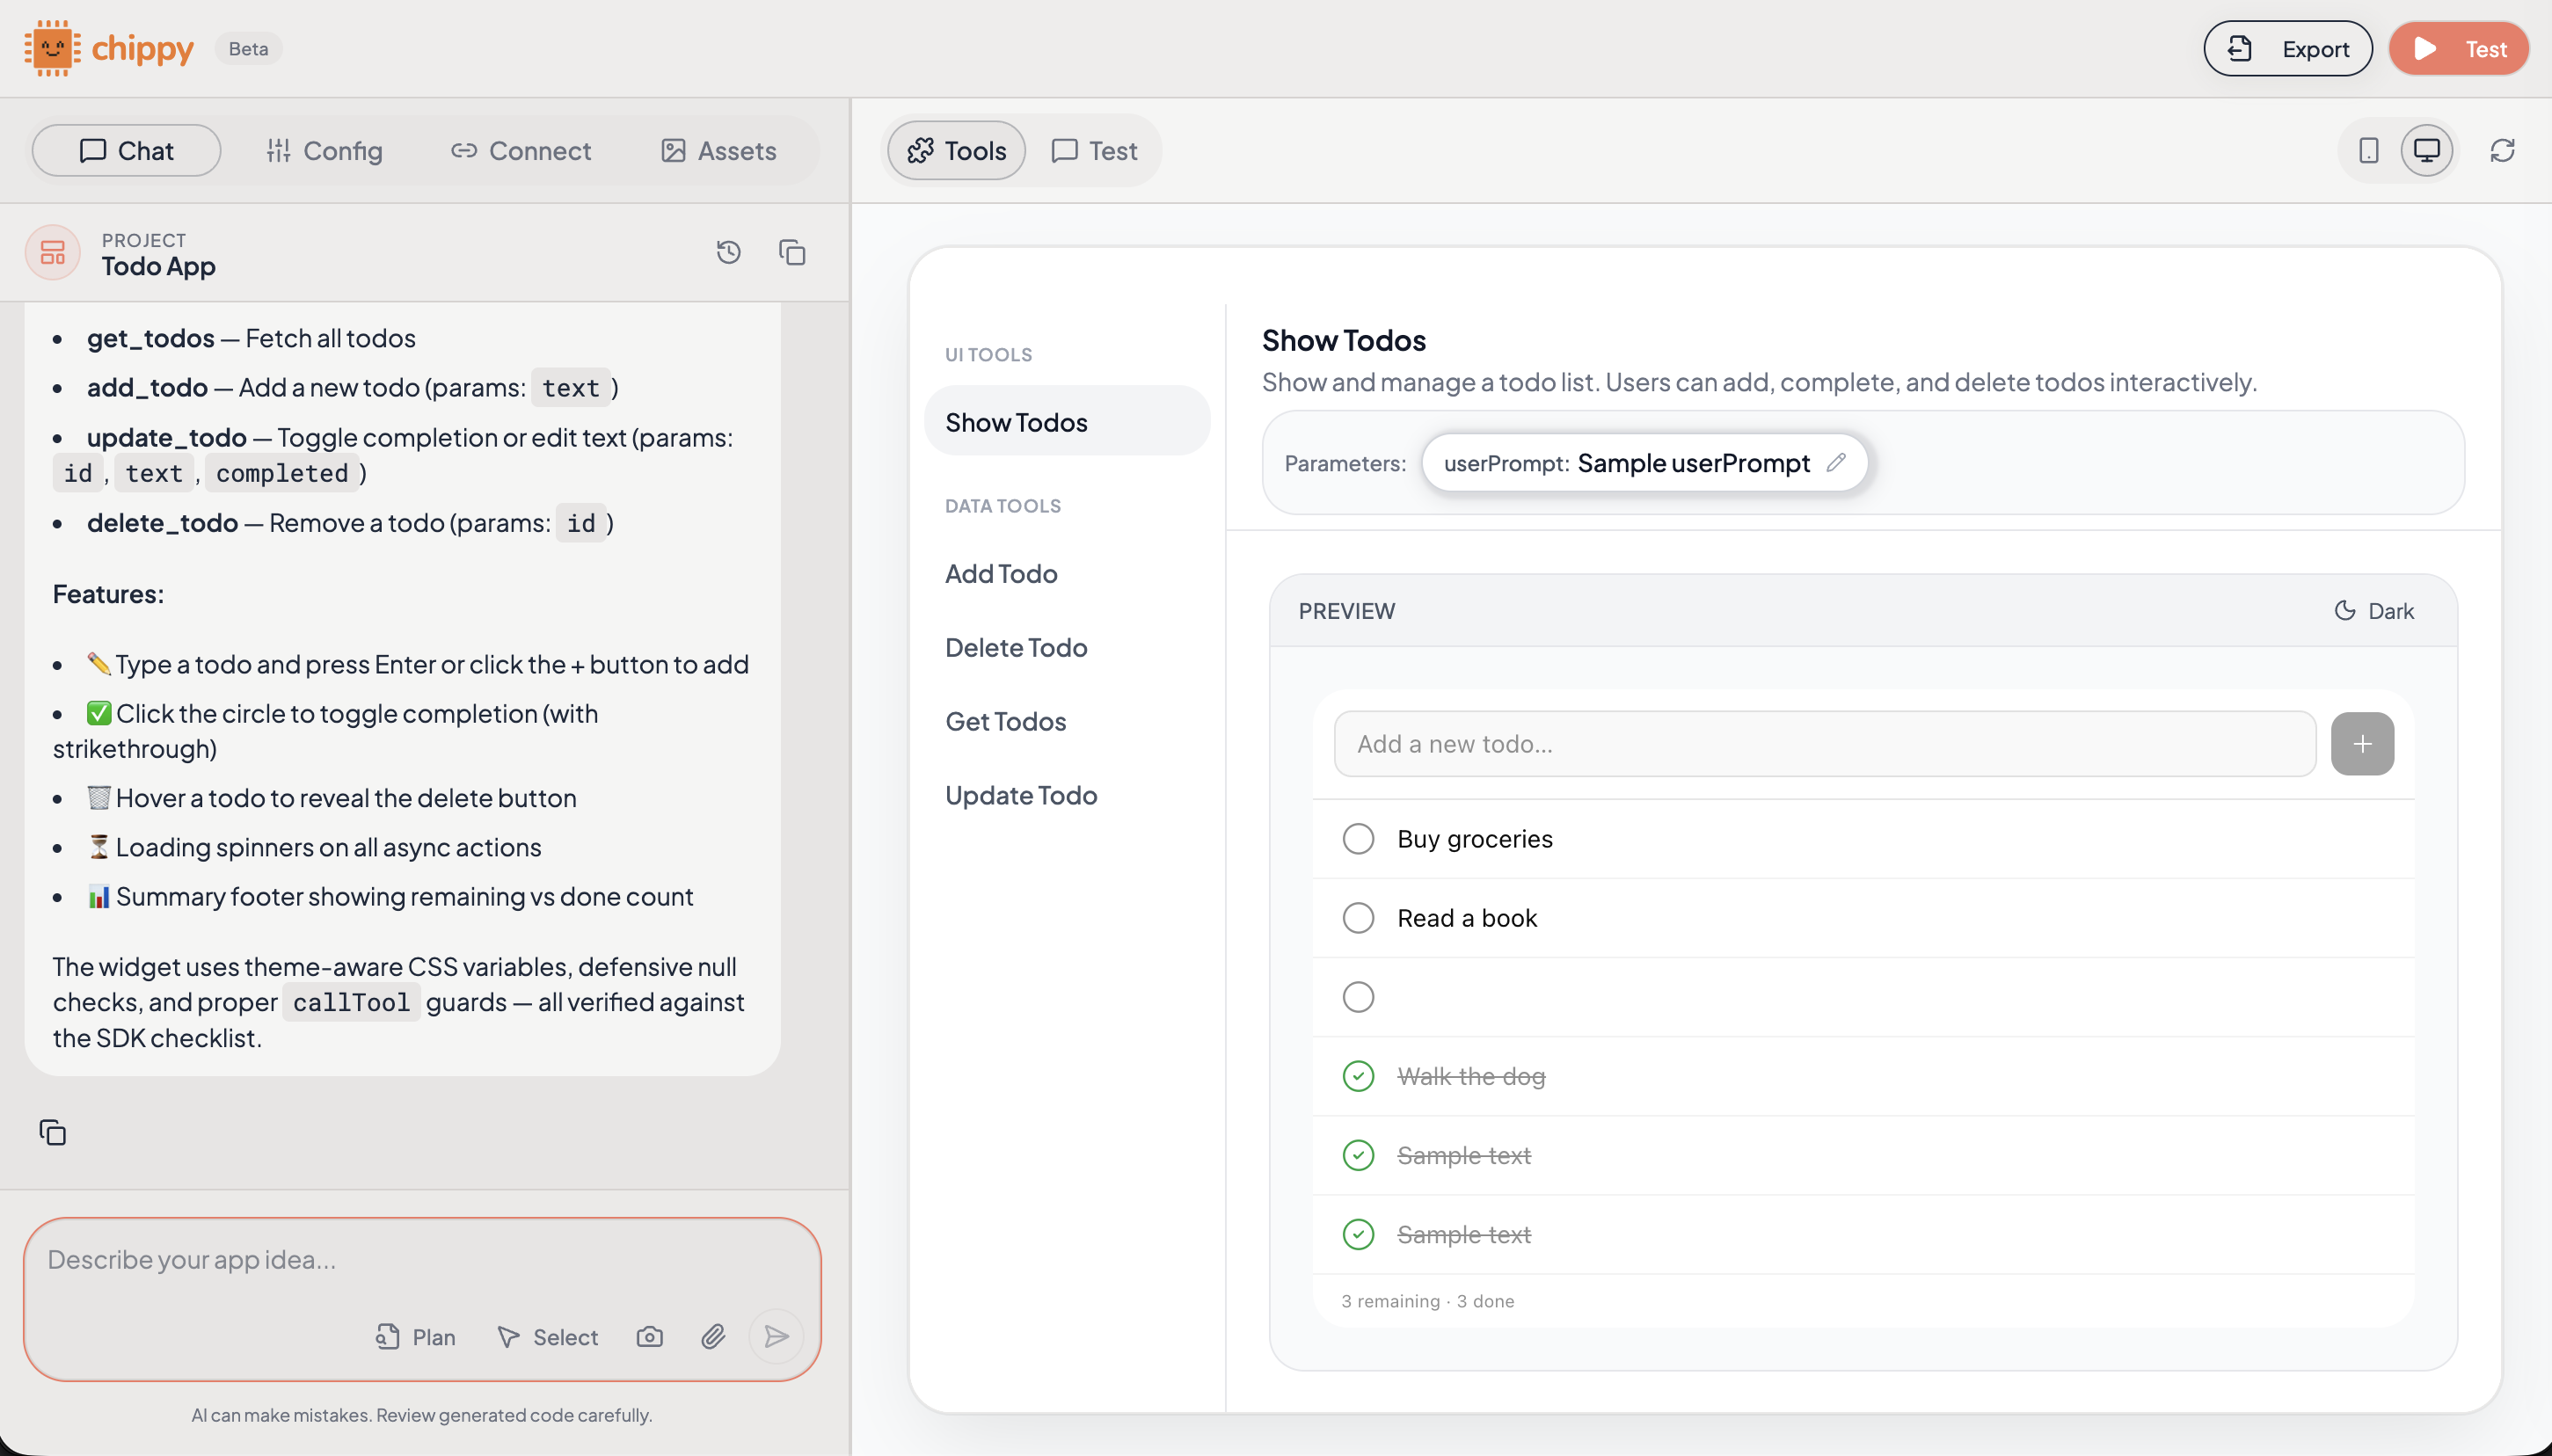Viewport: 2552px width, 1456px height.
Task: Open the Connect tab
Action: pyautogui.click(x=521, y=150)
